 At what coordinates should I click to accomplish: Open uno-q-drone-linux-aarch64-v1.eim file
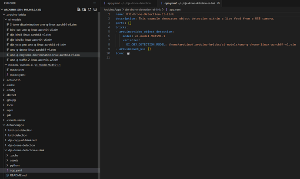pos(33,50)
